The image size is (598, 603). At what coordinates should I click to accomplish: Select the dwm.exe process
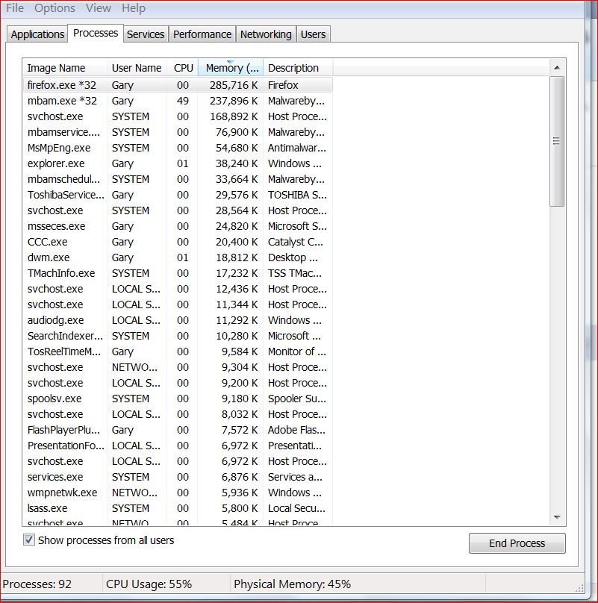(178, 257)
